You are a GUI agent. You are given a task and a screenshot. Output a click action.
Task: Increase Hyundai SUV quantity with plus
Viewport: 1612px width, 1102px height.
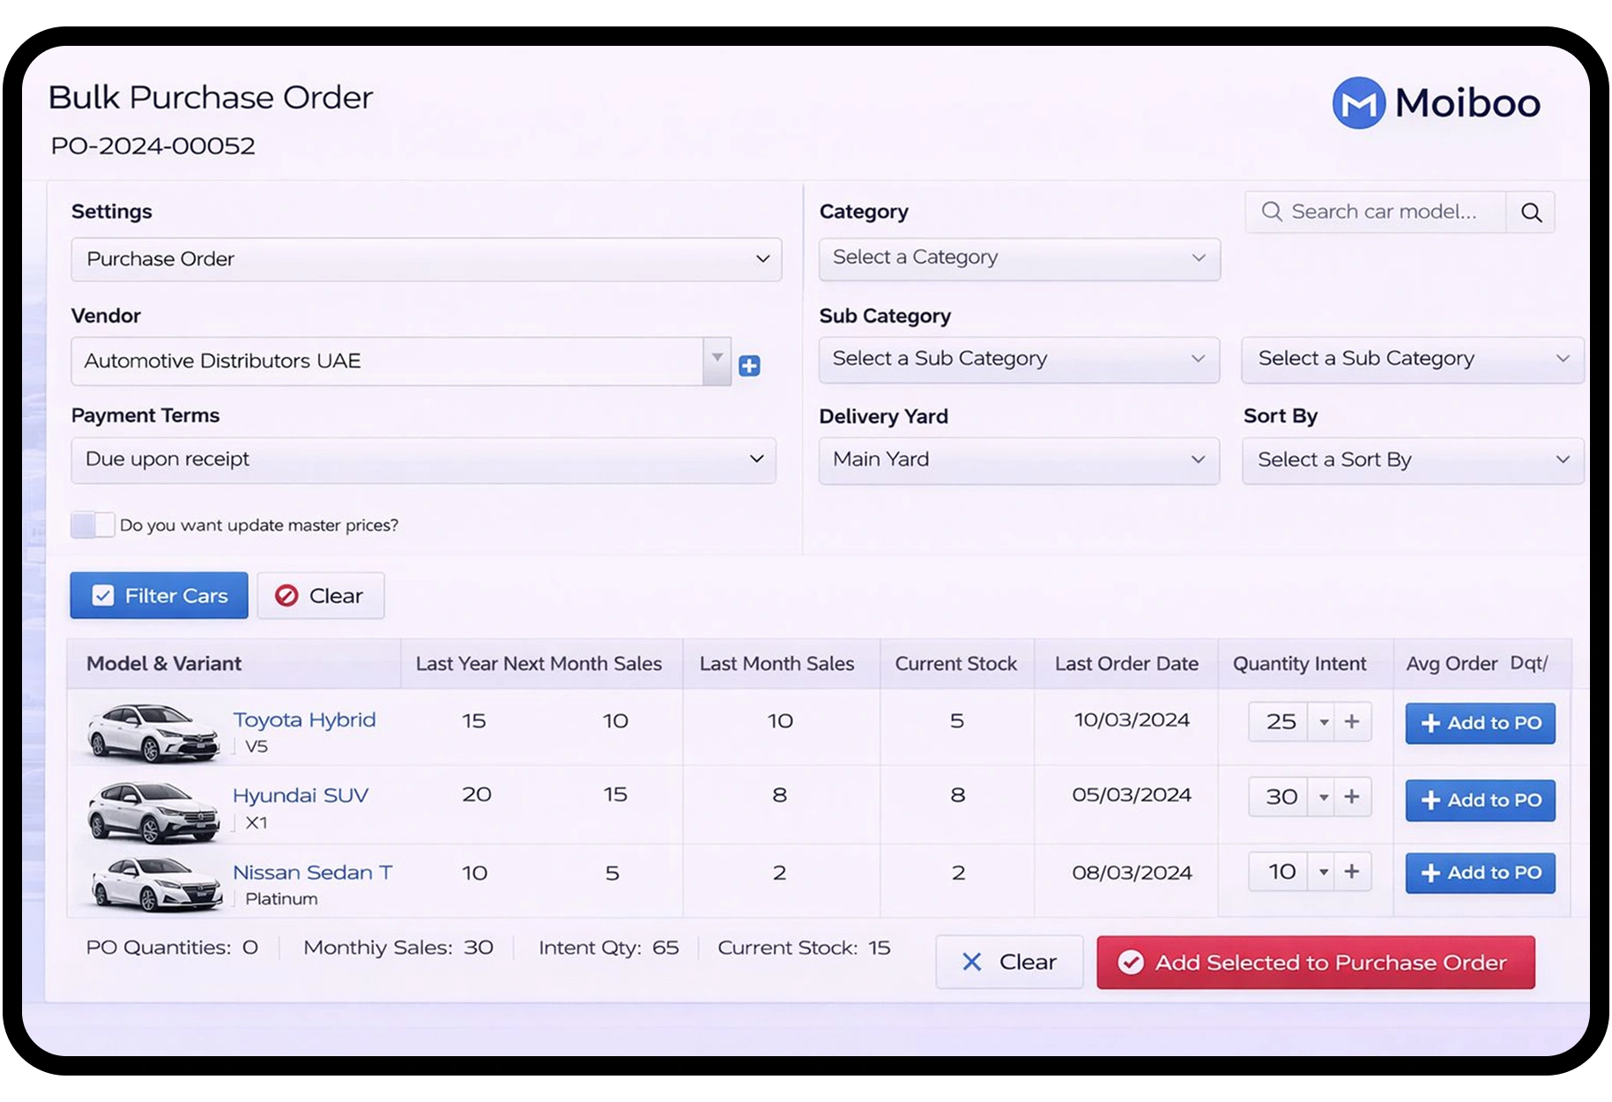tap(1352, 797)
